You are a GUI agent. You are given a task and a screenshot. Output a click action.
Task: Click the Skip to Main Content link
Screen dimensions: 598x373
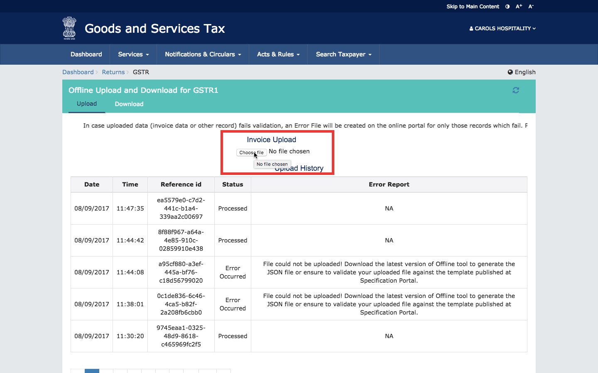(x=473, y=6)
